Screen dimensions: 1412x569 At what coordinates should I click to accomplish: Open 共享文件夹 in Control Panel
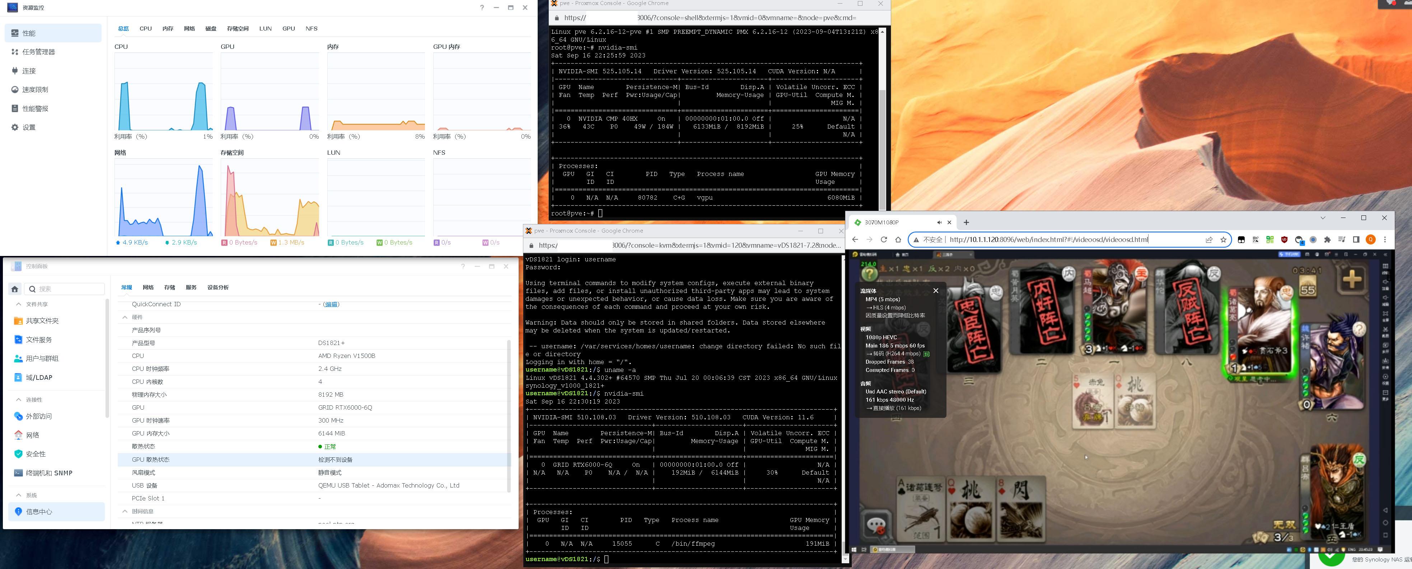[x=57, y=321]
